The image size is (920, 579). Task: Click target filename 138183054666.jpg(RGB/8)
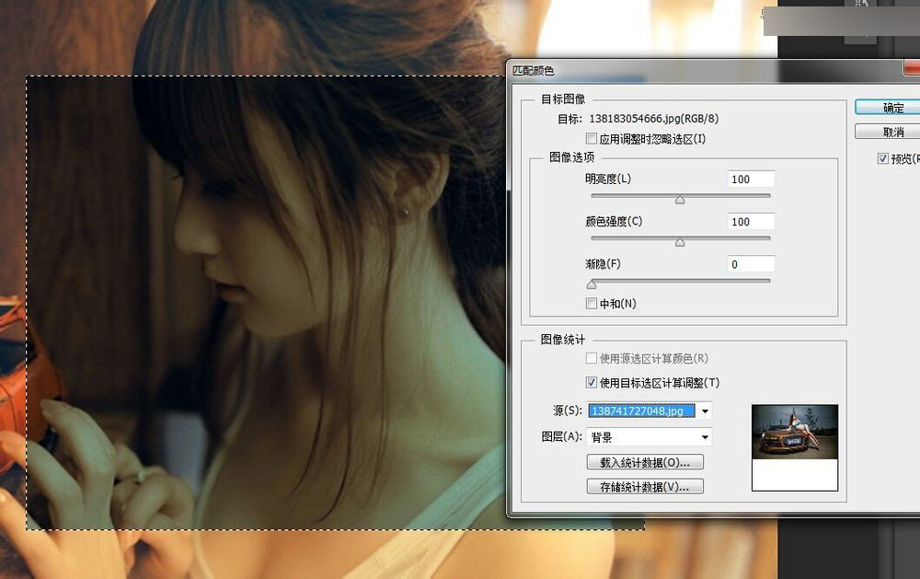click(653, 119)
